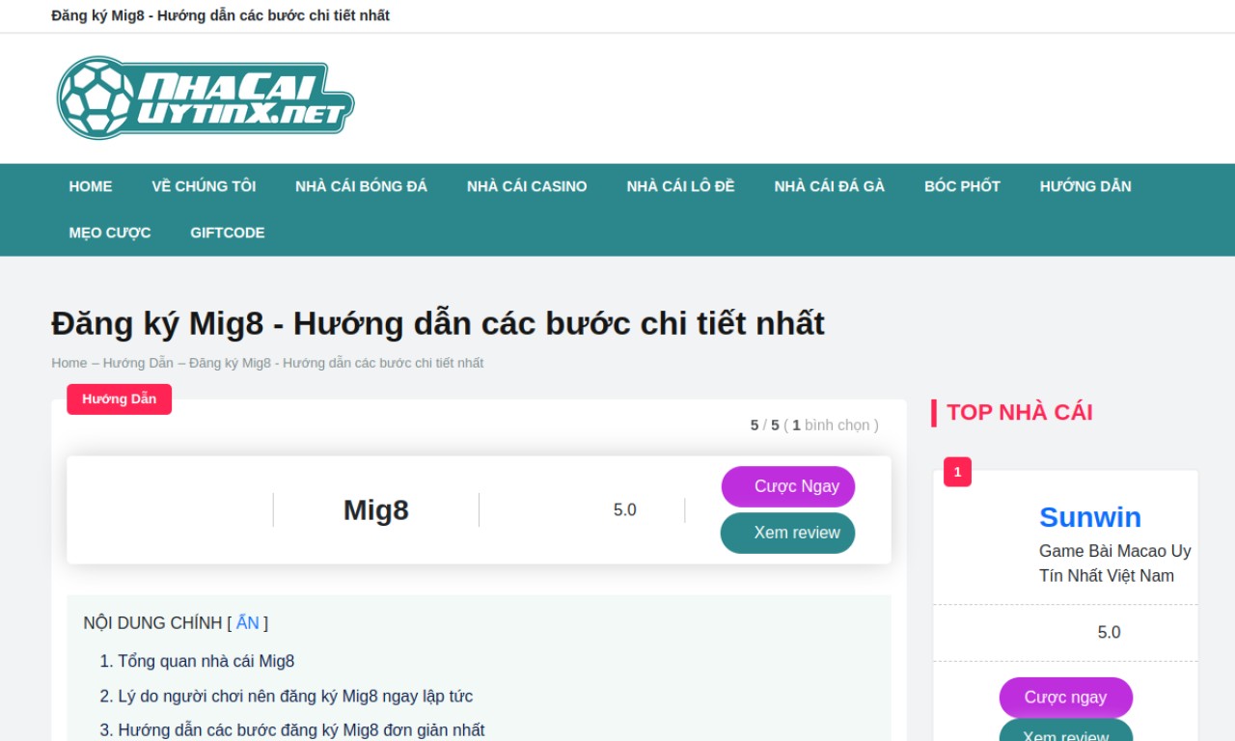
Task: Open 'Tổng quan nhà cái Mig8' contents link
Action: (x=206, y=662)
